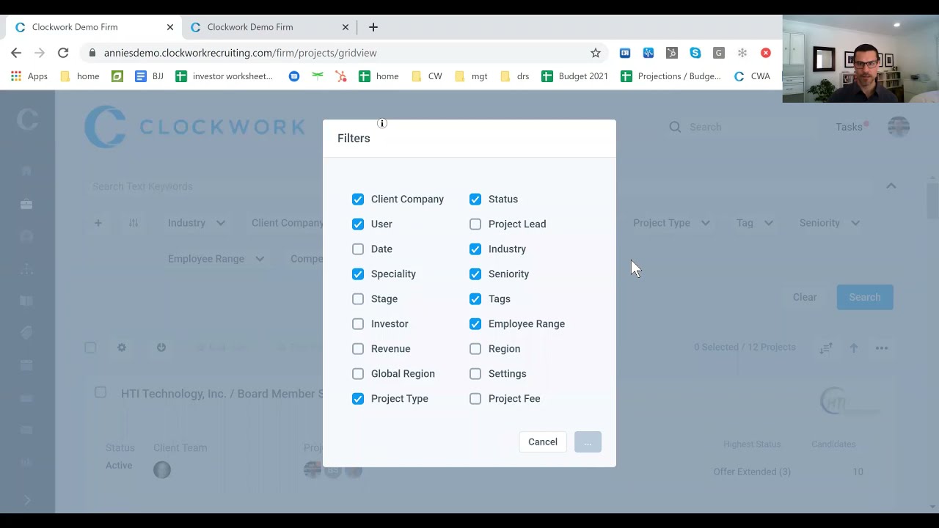Go back in browser history

point(16,53)
